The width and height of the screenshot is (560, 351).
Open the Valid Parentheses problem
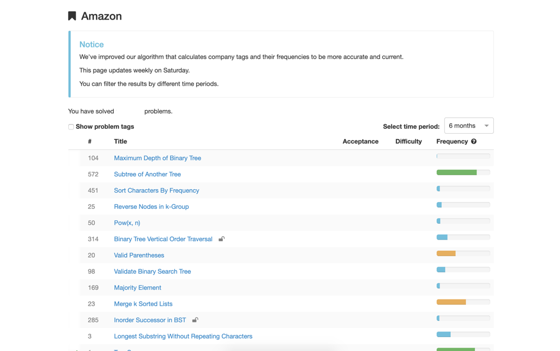(x=139, y=255)
